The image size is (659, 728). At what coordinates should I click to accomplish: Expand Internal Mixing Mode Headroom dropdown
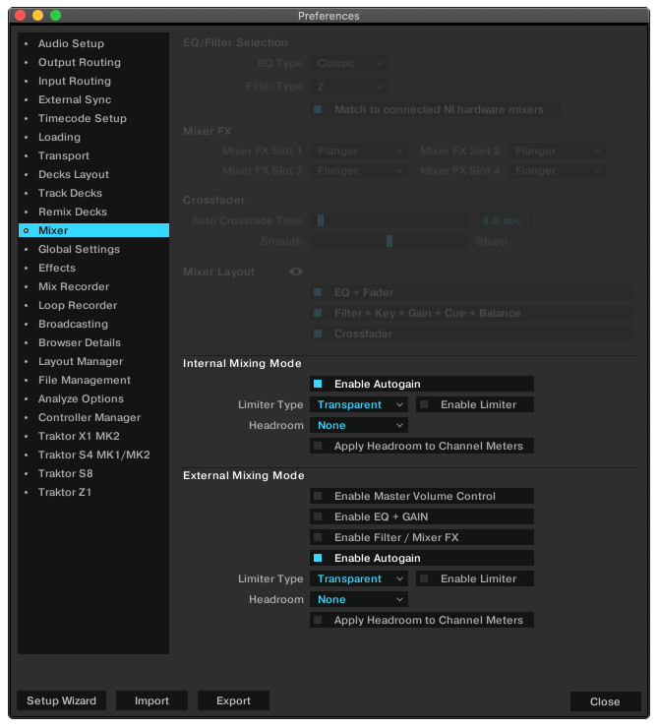pos(359,426)
